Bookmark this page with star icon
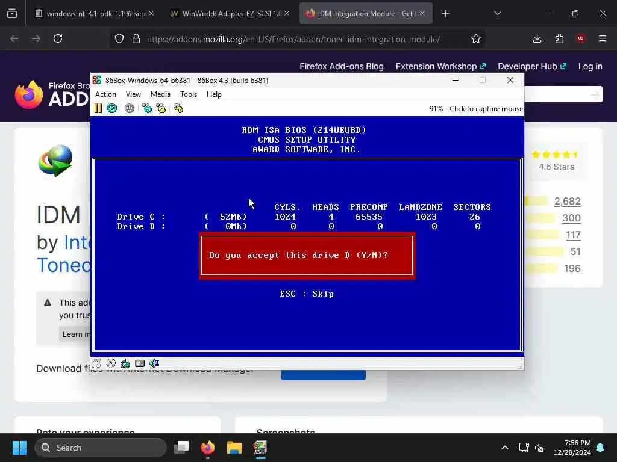This screenshot has height=462, width=617. [x=476, y=38]
